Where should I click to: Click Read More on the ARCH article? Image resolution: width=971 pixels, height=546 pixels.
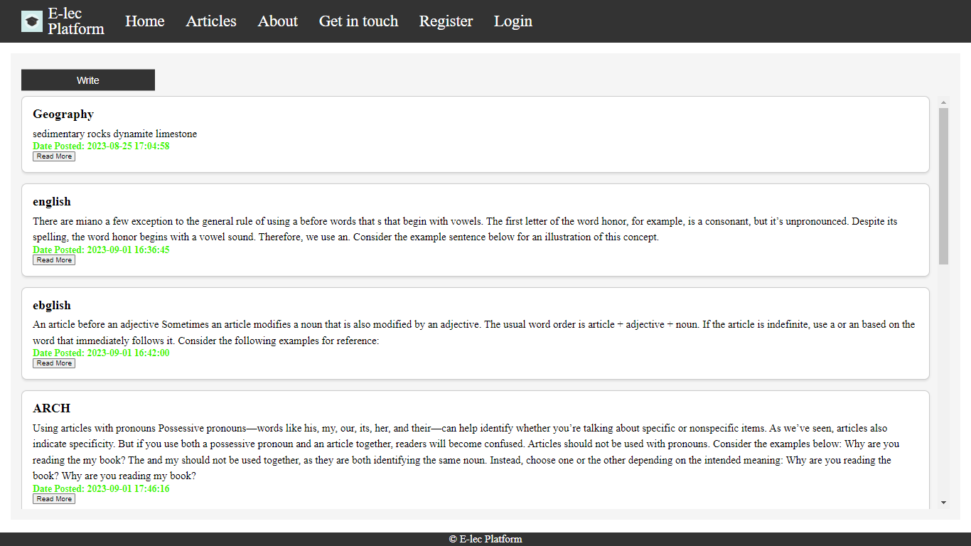pyautogui.click(x=54, y=499)
